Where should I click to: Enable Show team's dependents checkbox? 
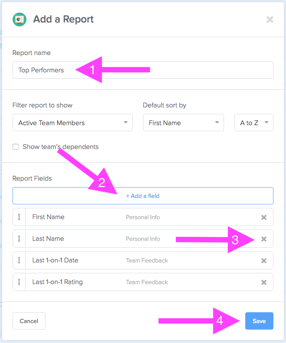pos(16,147)
